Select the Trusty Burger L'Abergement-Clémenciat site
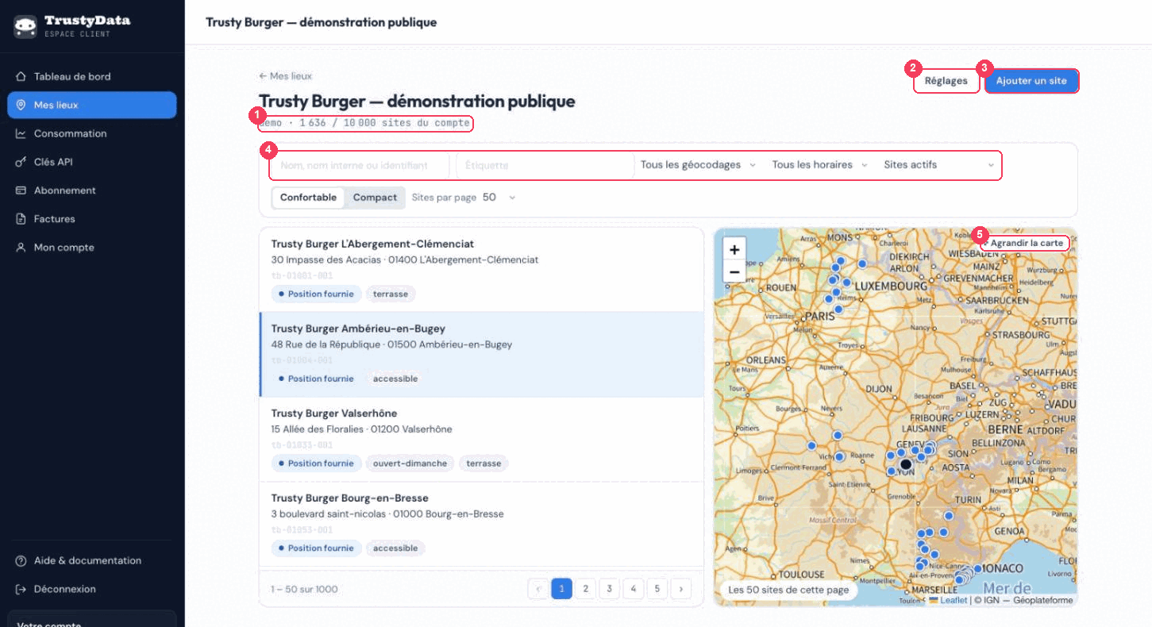 point(481,269)
